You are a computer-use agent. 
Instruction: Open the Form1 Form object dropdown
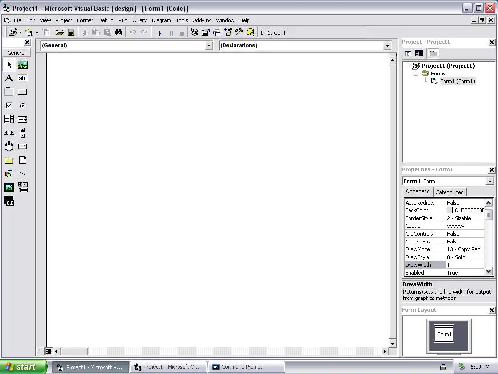tap(490, 181)
